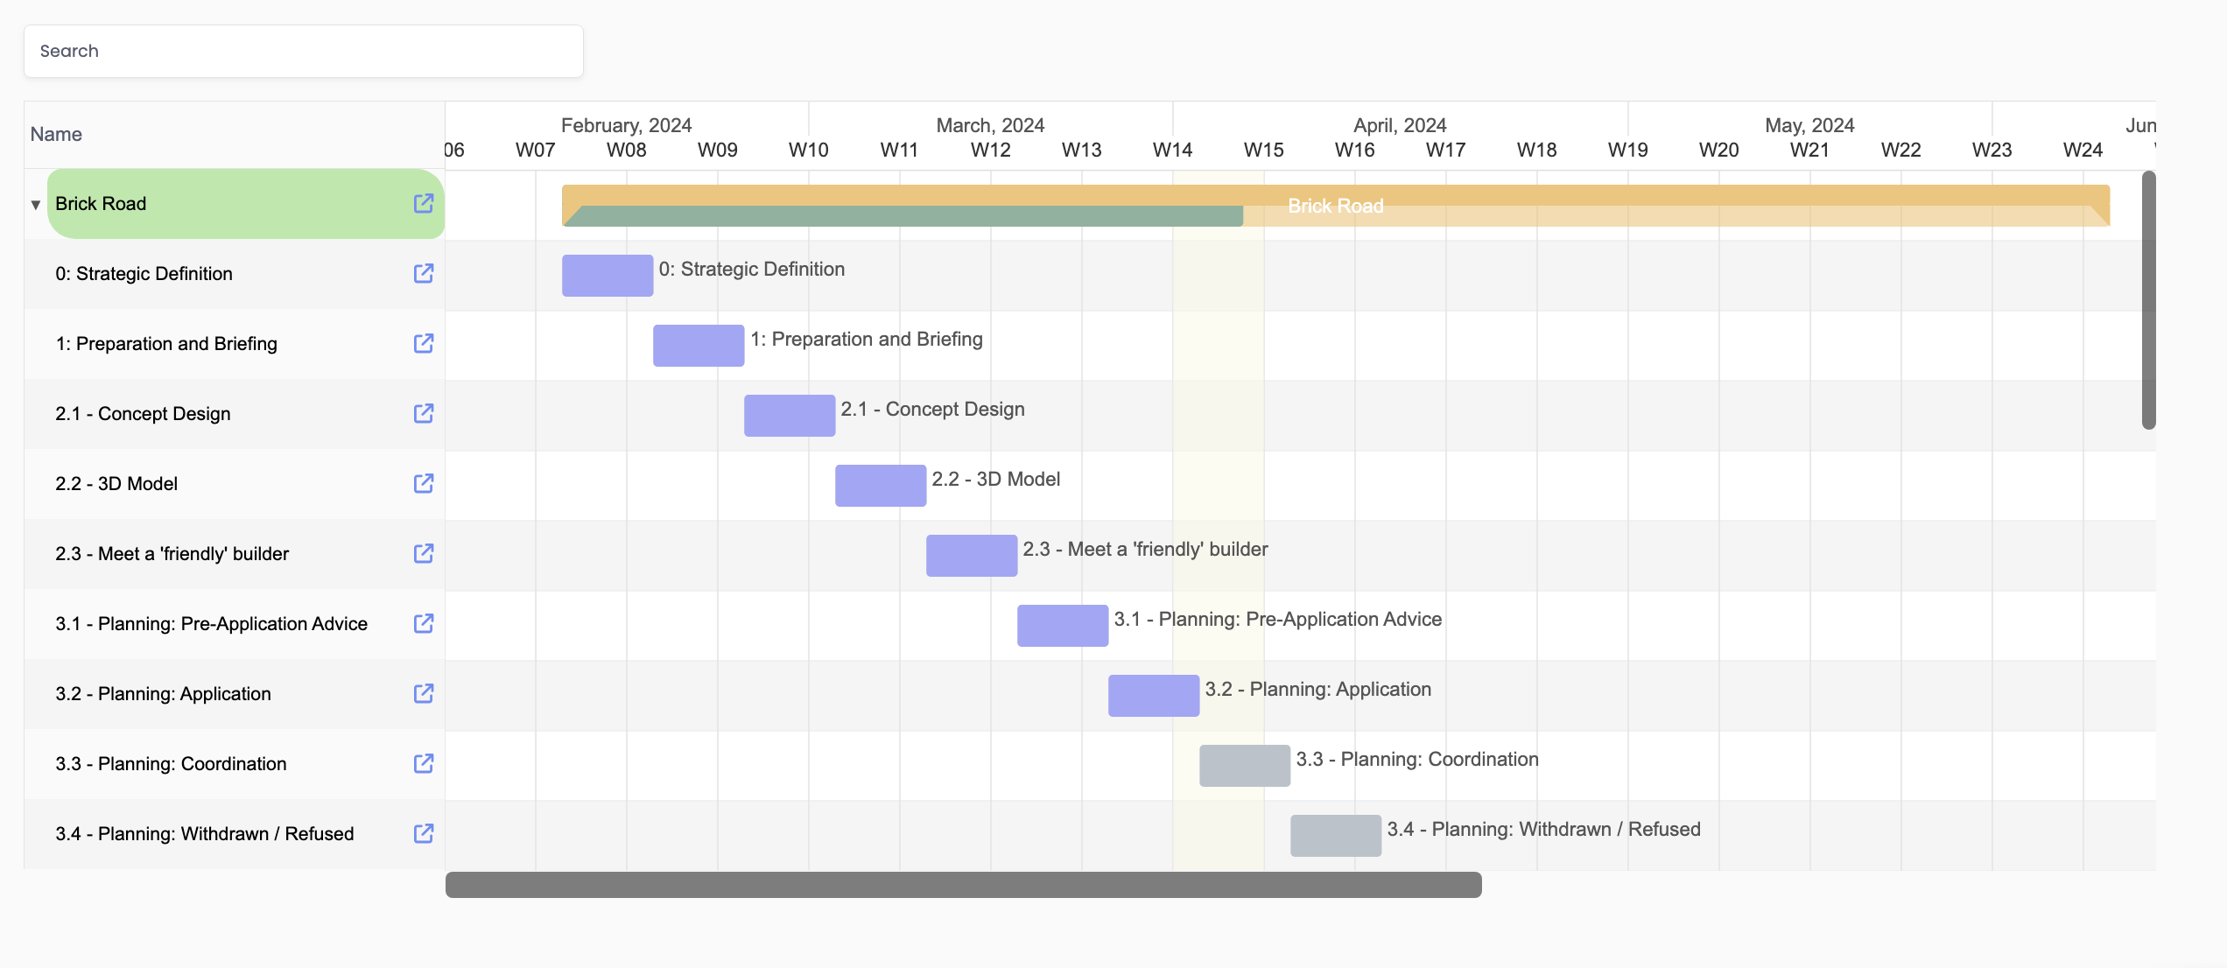Open link icon for 3.3 - Planning: Coordination
This screenshot has height=968, width=2227.
pos(424,763)
